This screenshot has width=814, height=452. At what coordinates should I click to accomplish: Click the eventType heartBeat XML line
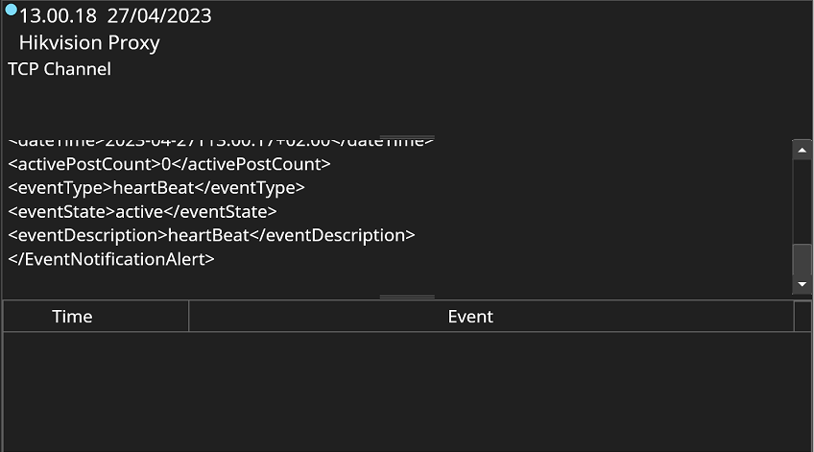click(x=156, y=188)
